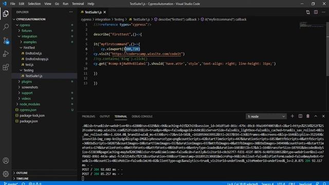Open the Edit menu
This screenshot has height=185, width=329.
click(22, 4)
